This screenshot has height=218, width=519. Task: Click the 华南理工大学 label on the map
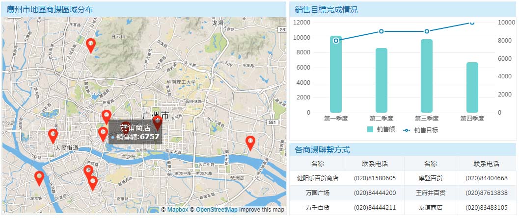click(181, 82)
